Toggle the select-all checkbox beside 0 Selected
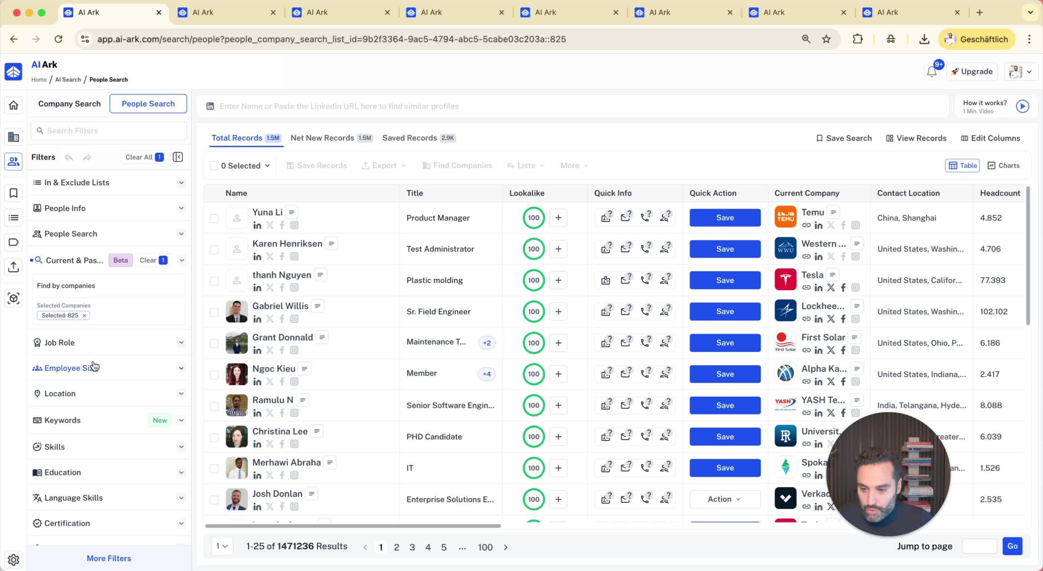 click(x=214, y=166)
